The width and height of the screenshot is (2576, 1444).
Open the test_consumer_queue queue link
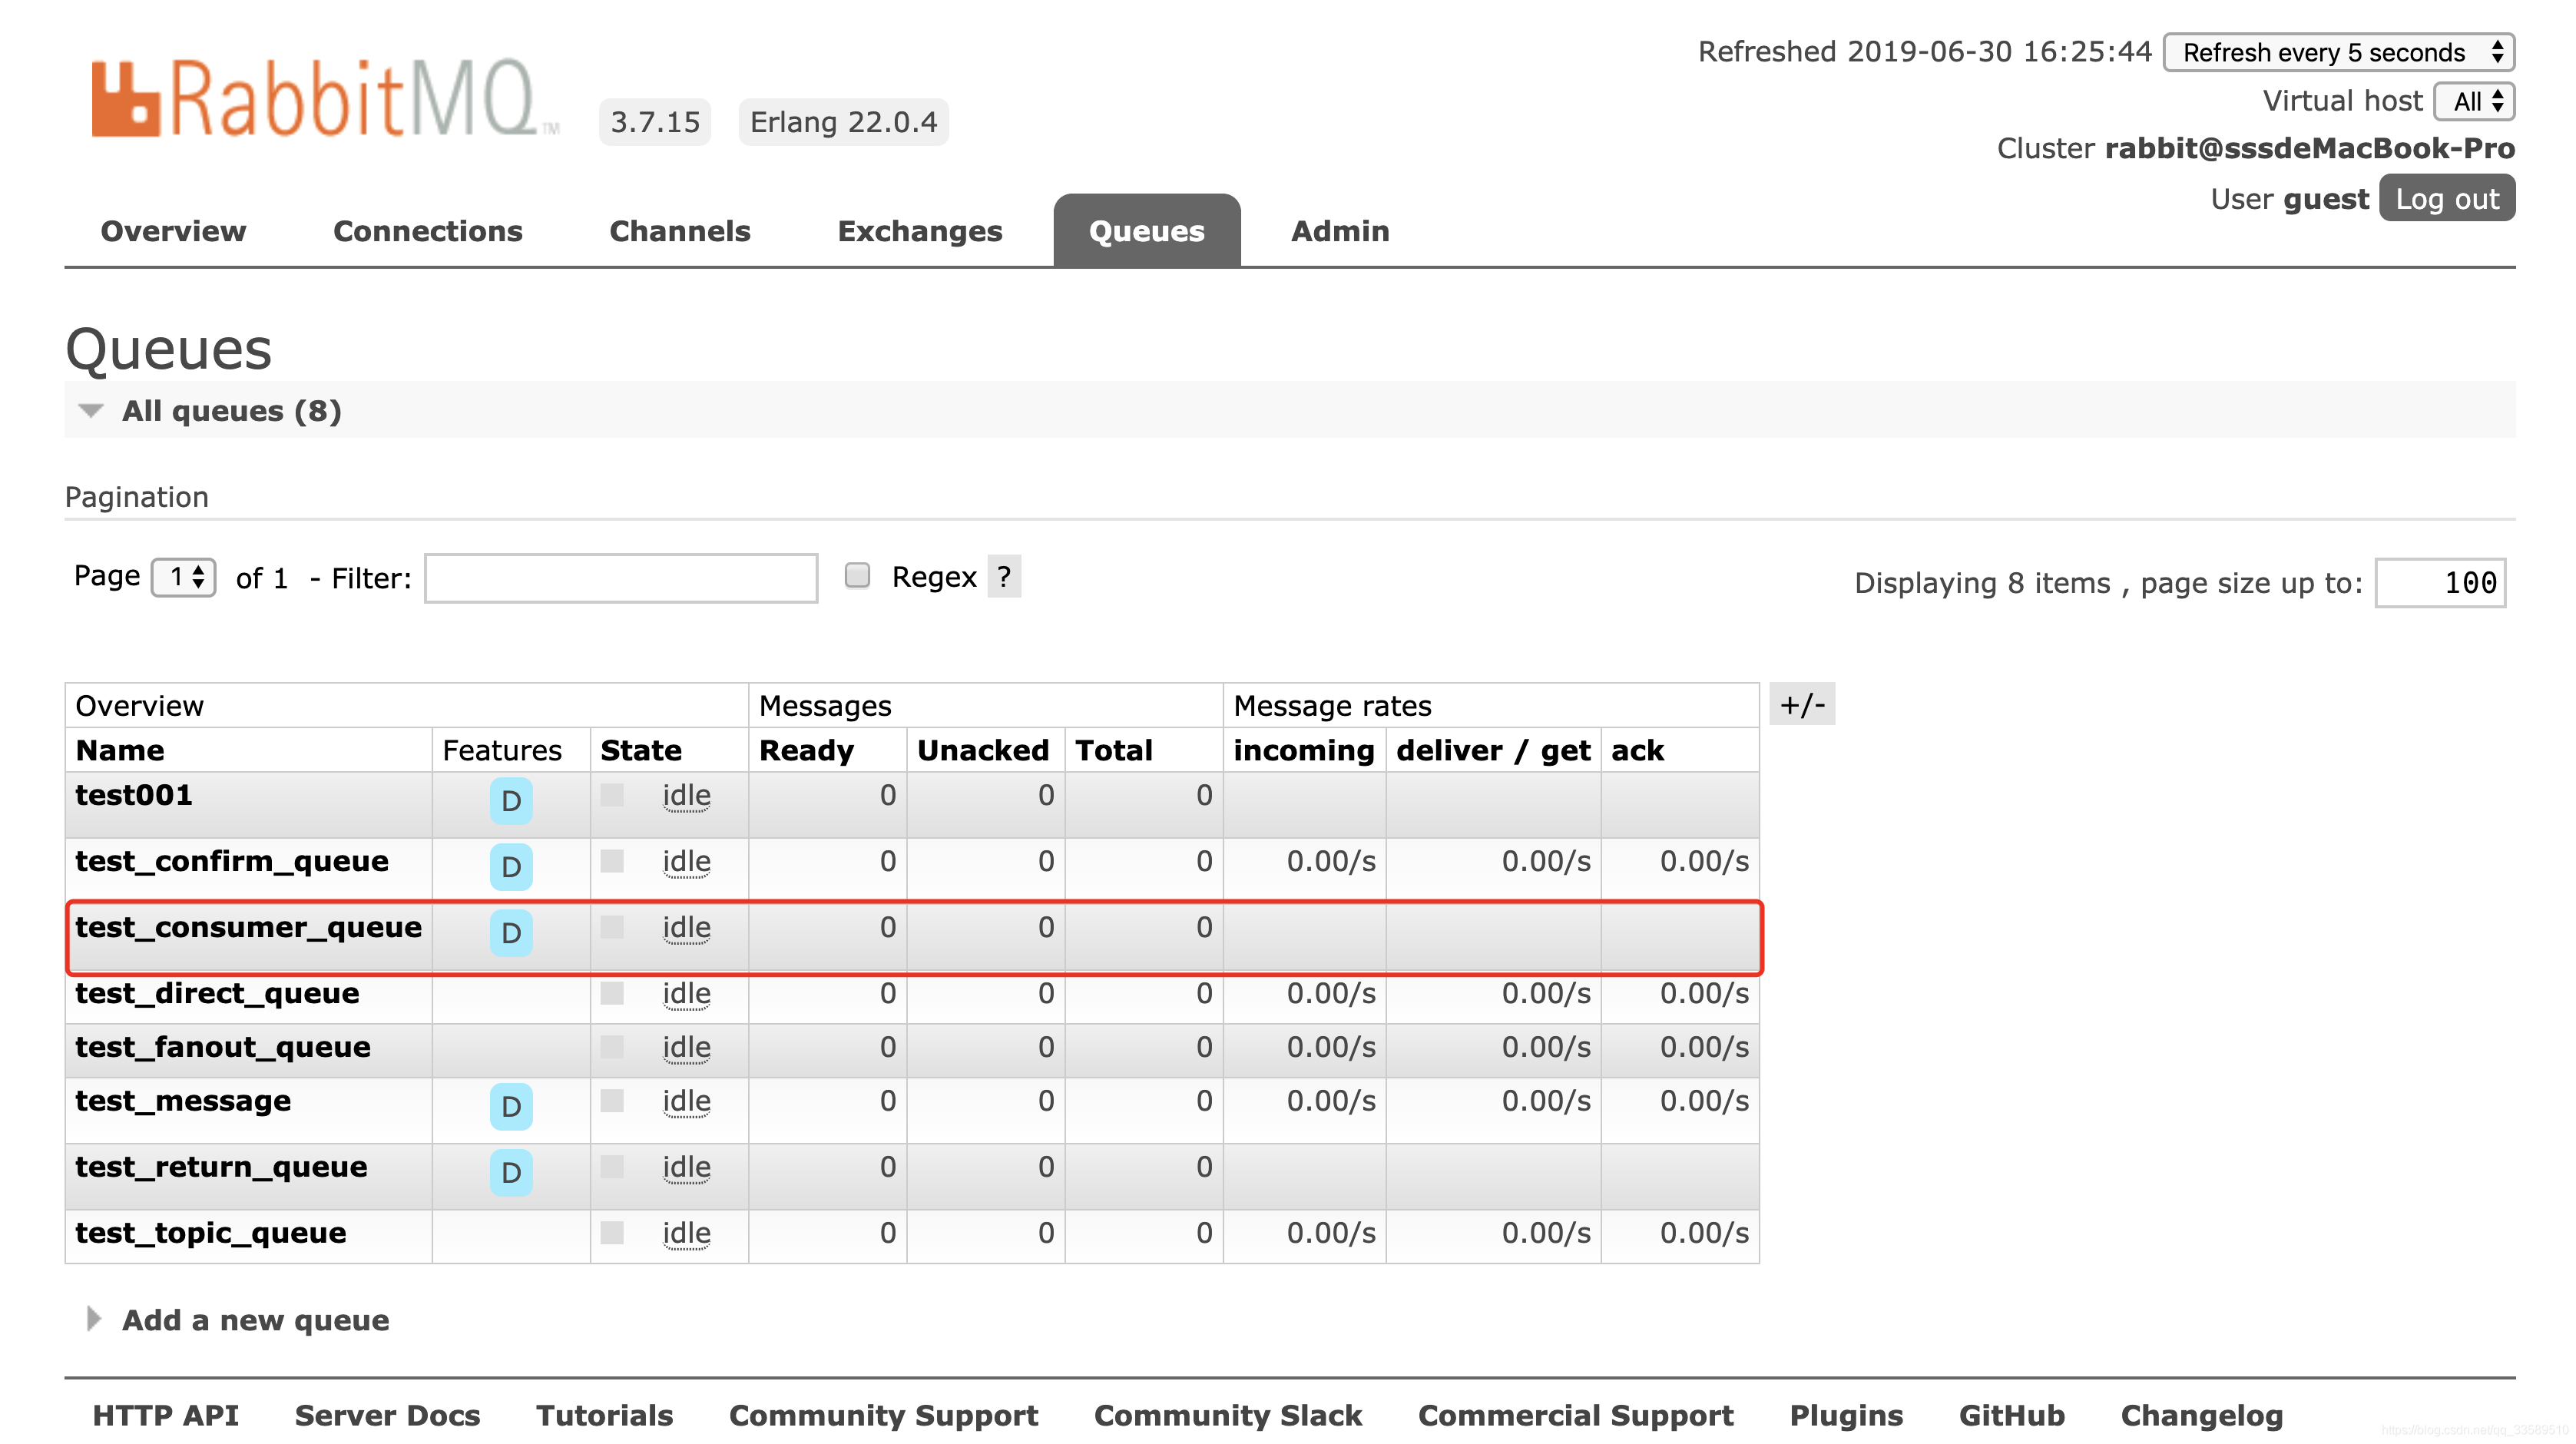tap(248, 927)
